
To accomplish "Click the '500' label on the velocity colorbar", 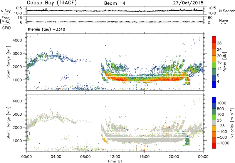I will tap(221, 109).
